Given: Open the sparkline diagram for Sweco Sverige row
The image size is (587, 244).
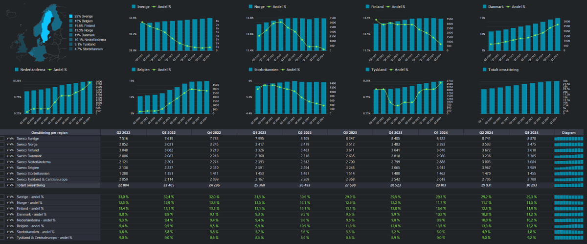Looking at the screenshot, I should click(569, 139).
